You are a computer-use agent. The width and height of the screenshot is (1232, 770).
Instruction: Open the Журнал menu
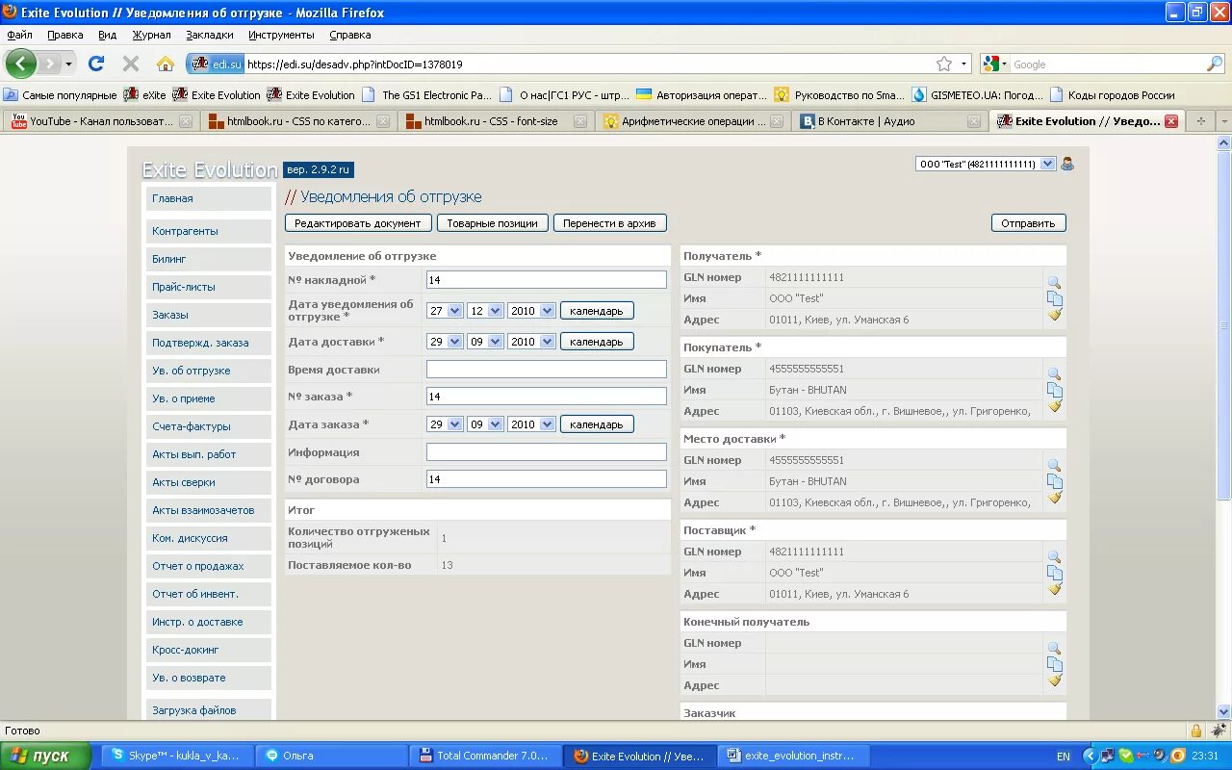[151, 35]
